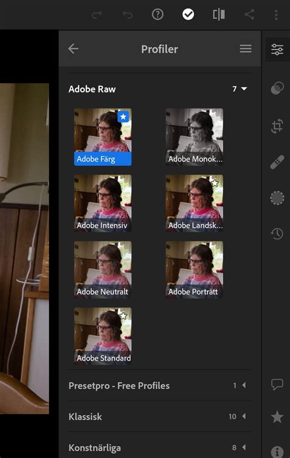Select the Adobe Porträtt profile thumbnail

(x=195, y=269)
